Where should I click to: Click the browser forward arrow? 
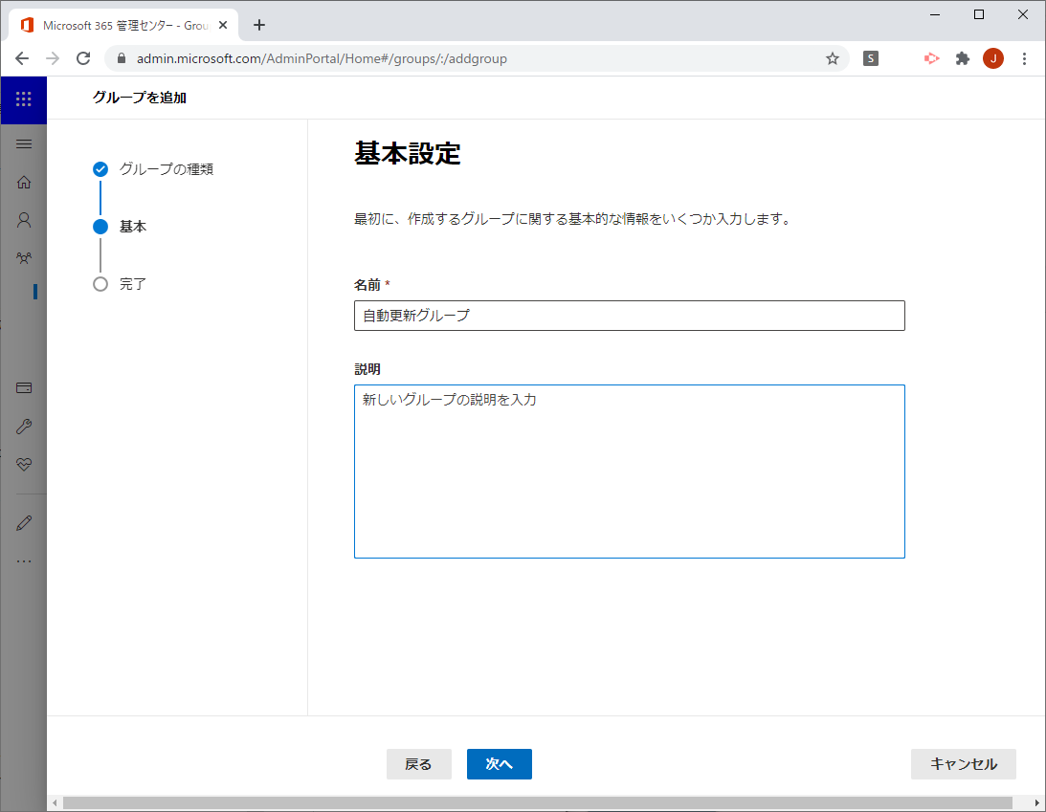coord(53,58)
